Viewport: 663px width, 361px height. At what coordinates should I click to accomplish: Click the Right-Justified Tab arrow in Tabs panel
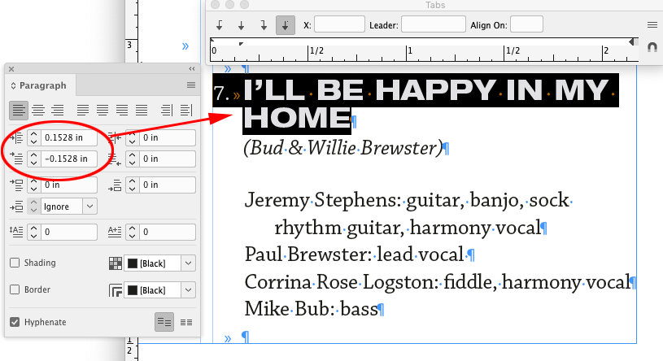coord(264,25)
